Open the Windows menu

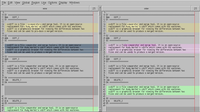[74, 3]
